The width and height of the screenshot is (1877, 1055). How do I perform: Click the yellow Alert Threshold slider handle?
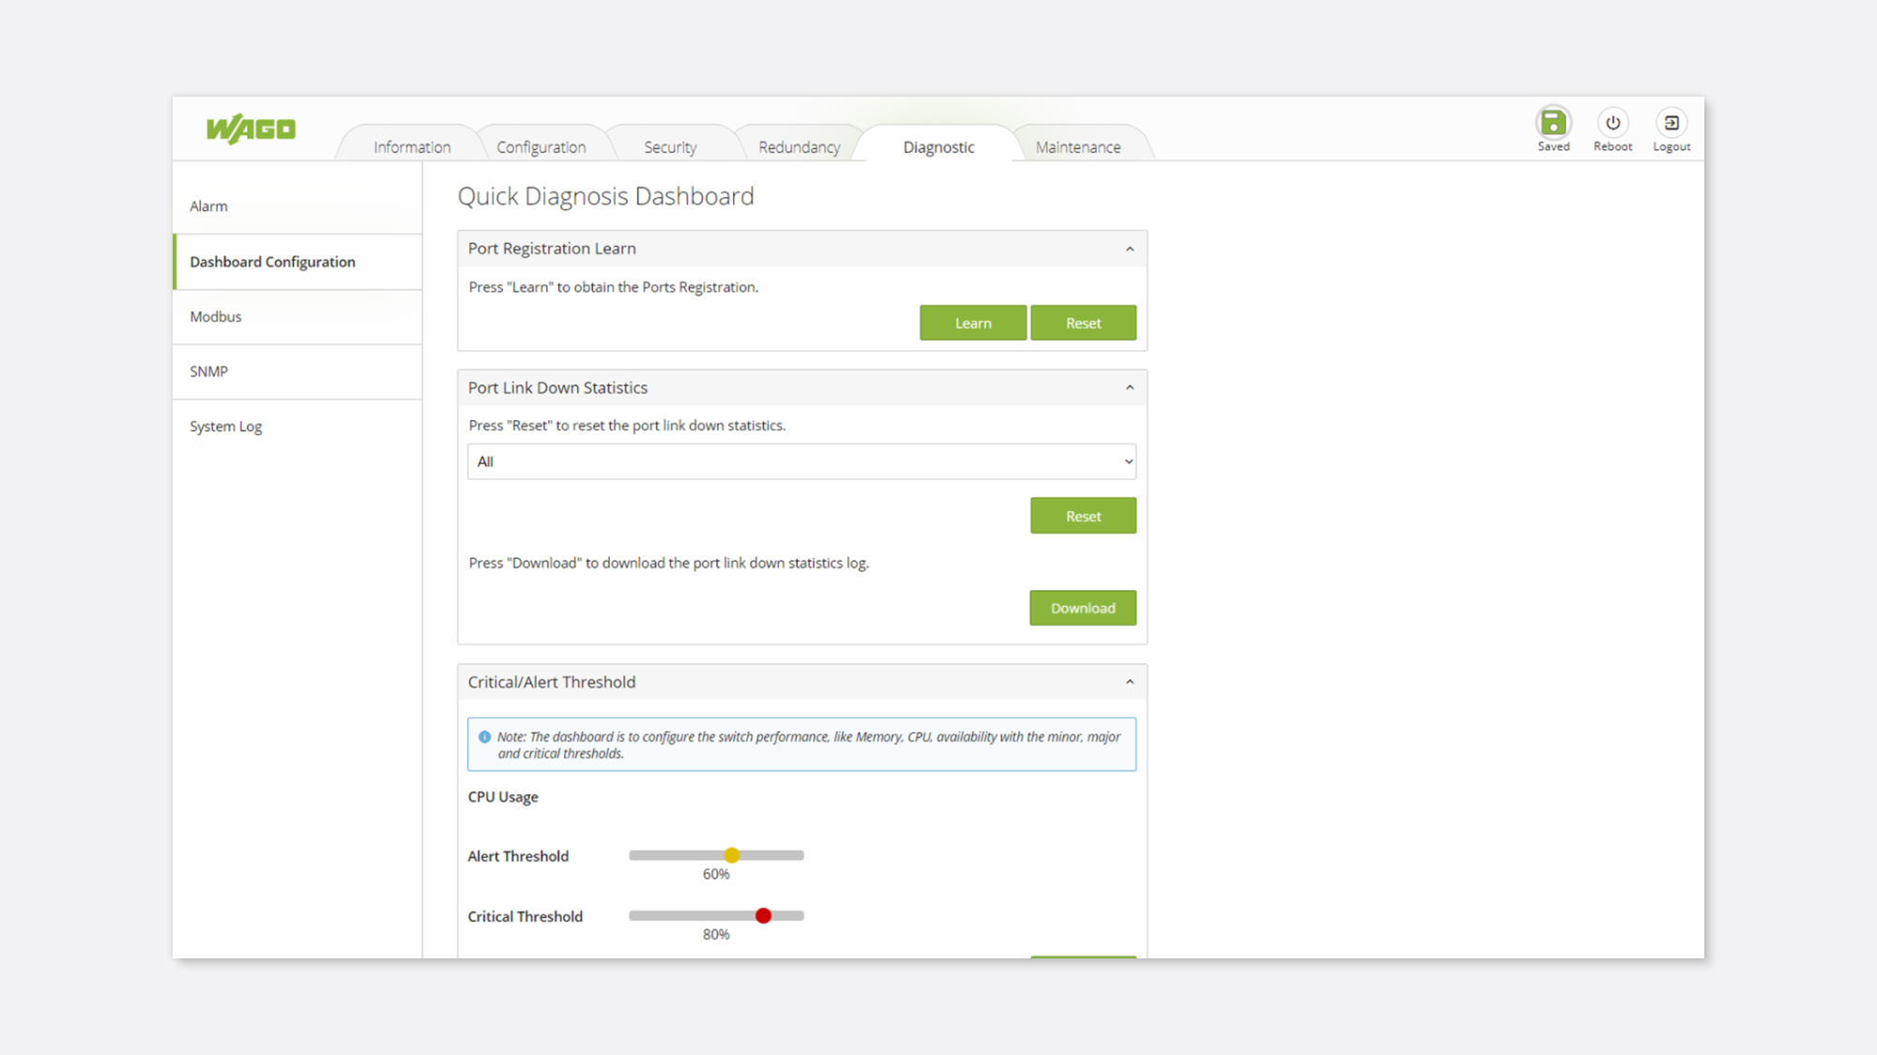(x=732, y=855)
